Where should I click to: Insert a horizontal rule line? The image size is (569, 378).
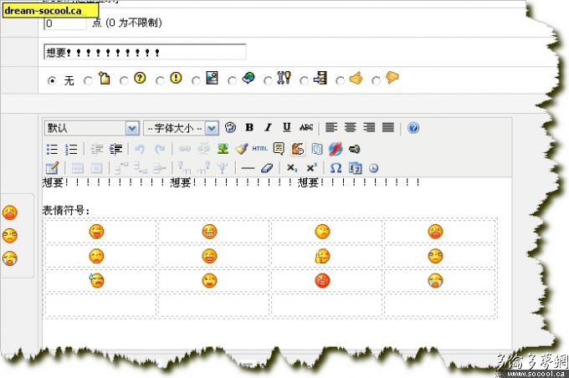point(248,168)
